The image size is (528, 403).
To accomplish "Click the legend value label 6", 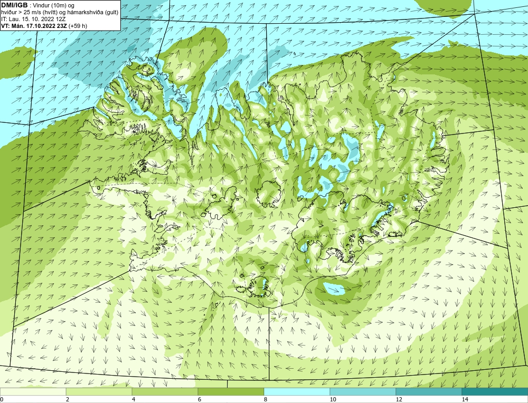I will pos(200,399).
